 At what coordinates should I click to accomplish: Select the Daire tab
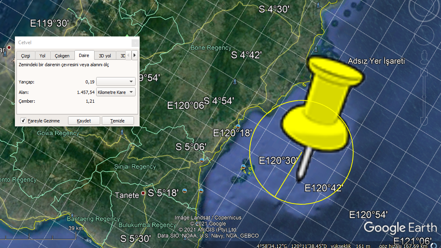[x=84, y=55]
